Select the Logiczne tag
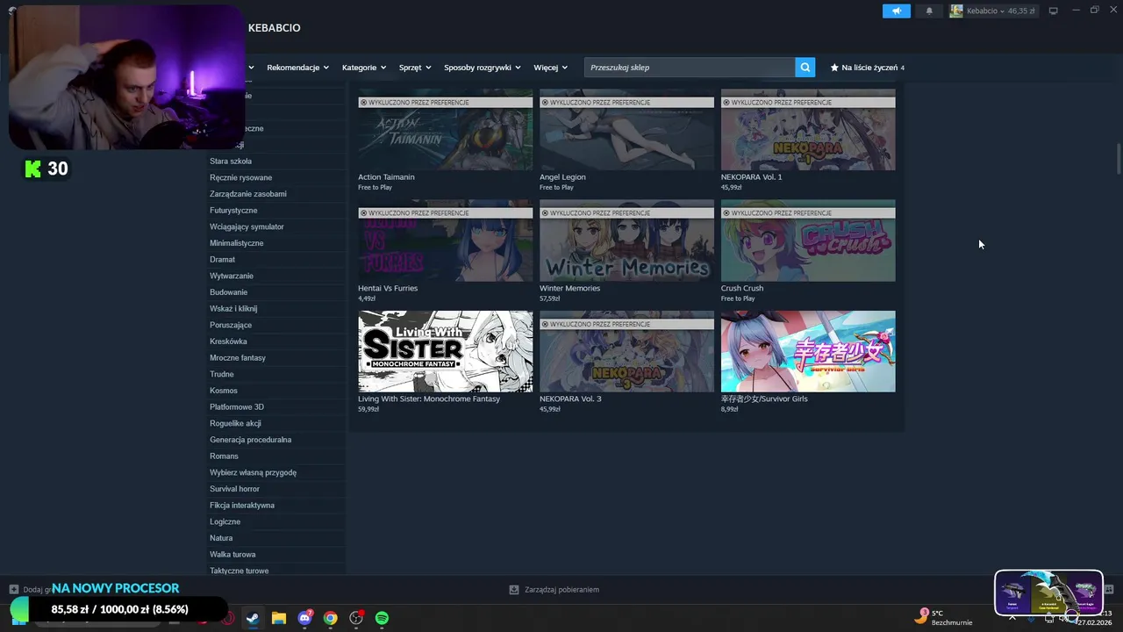This screenshot has height=632, width=1123. coord(225,521)
